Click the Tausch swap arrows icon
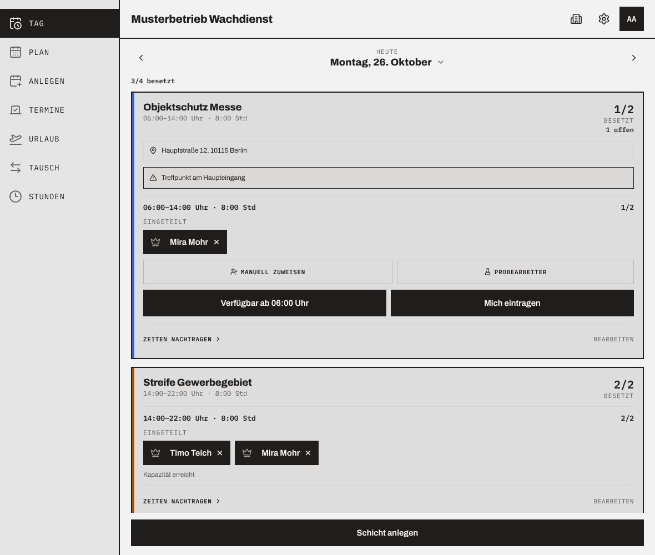Viewport: 655px width, 555px height. (16, 168)
